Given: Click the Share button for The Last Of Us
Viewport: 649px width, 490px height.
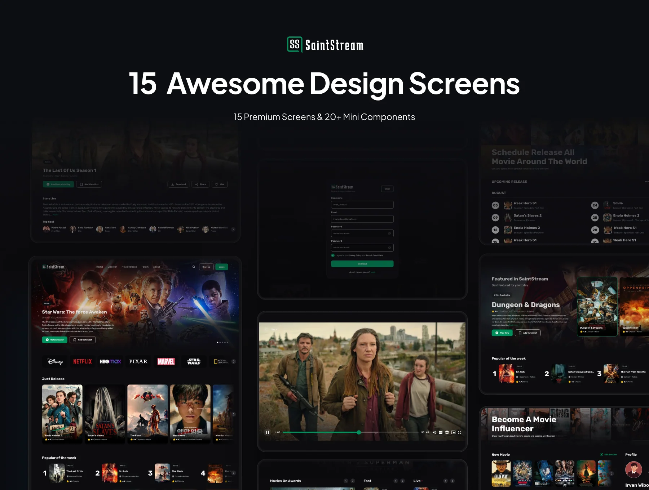Looking at the screenshot, I should (200, 184).
